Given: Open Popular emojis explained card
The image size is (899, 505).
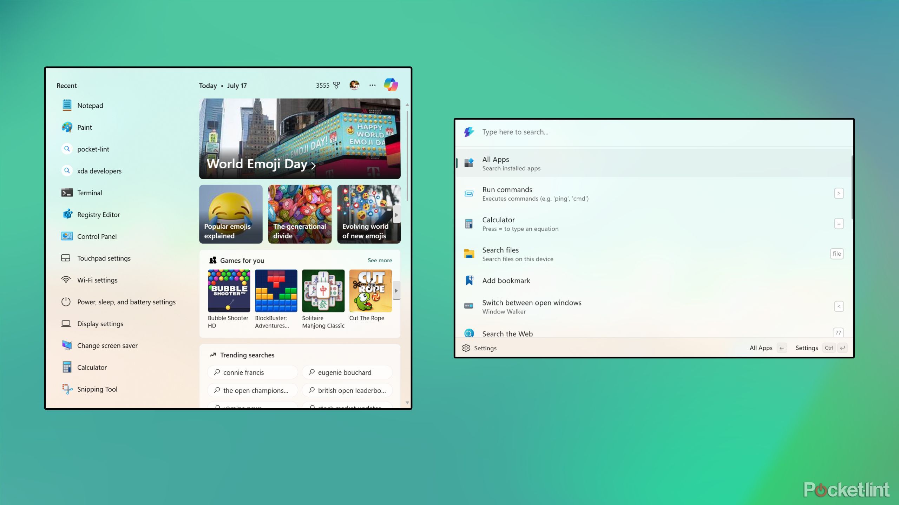Looking at the screenshot, I should [x=231, y=214].
